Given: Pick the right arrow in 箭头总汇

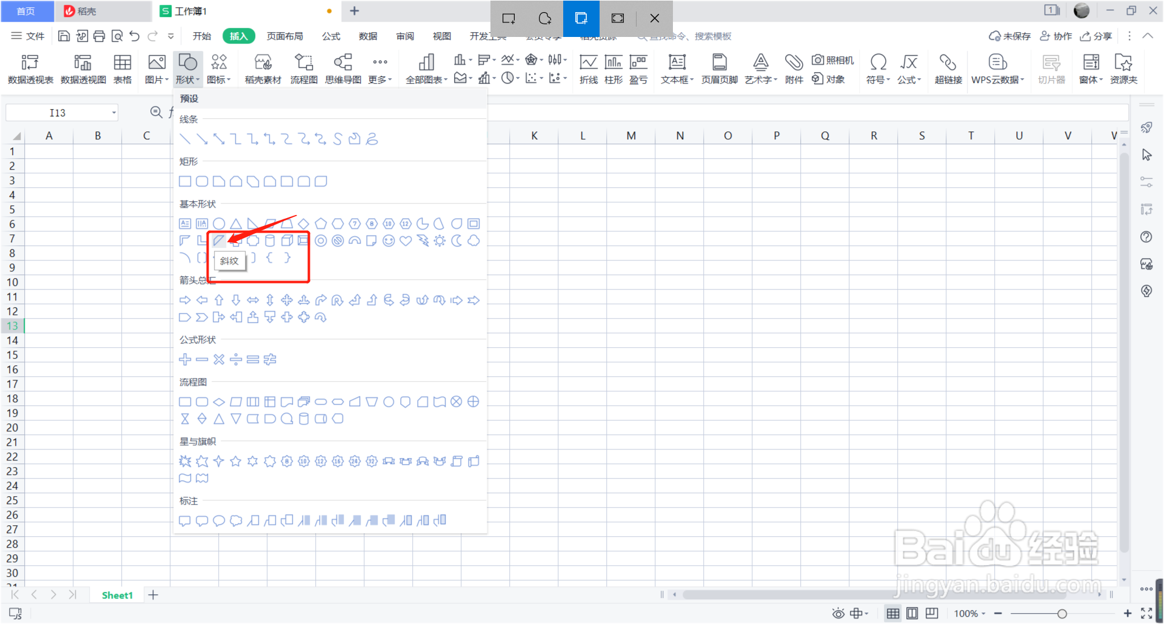Looking at the screenshot, I should point(185,300).
